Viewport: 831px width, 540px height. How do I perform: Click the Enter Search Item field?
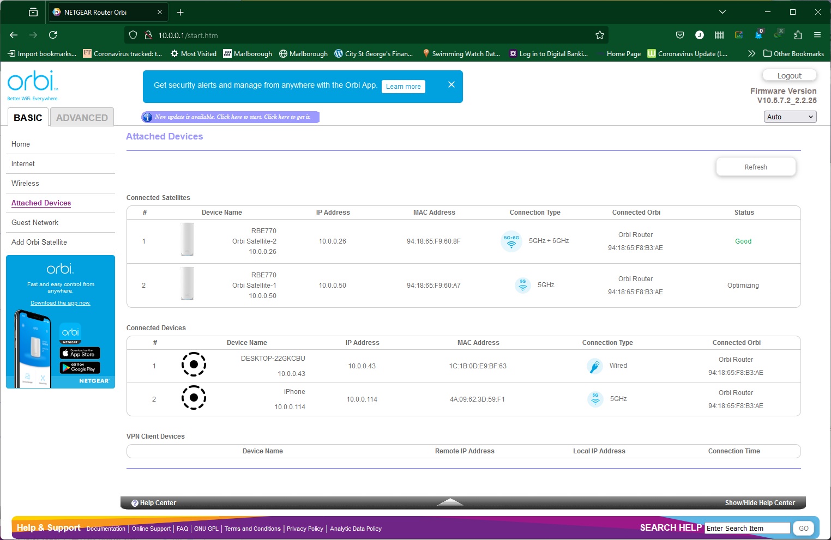tap(747, 528)
